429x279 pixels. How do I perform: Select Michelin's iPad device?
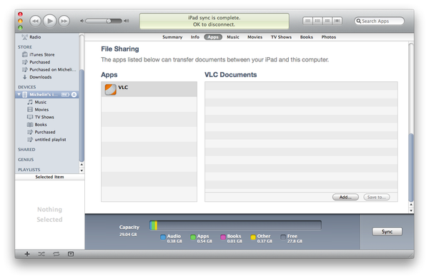tap(44, 94)
